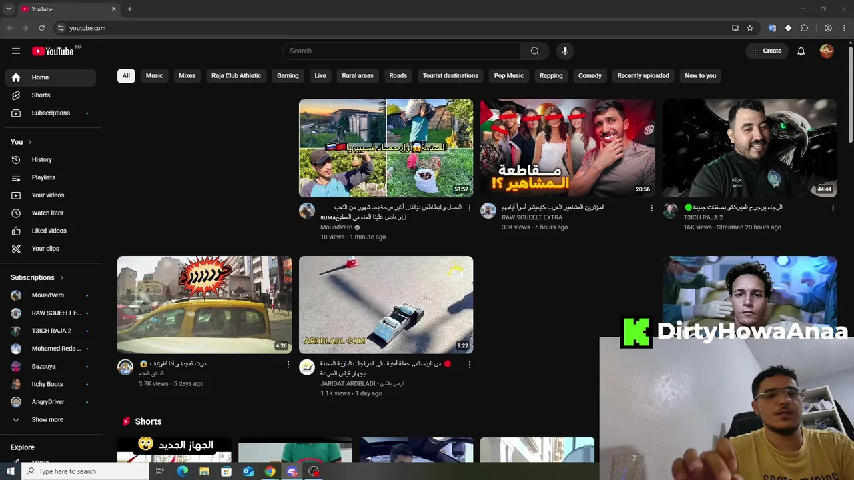Play the 20:56 celebrities boycott video thumbnail
Screen dimensions: 854x480
click(568, 148)
